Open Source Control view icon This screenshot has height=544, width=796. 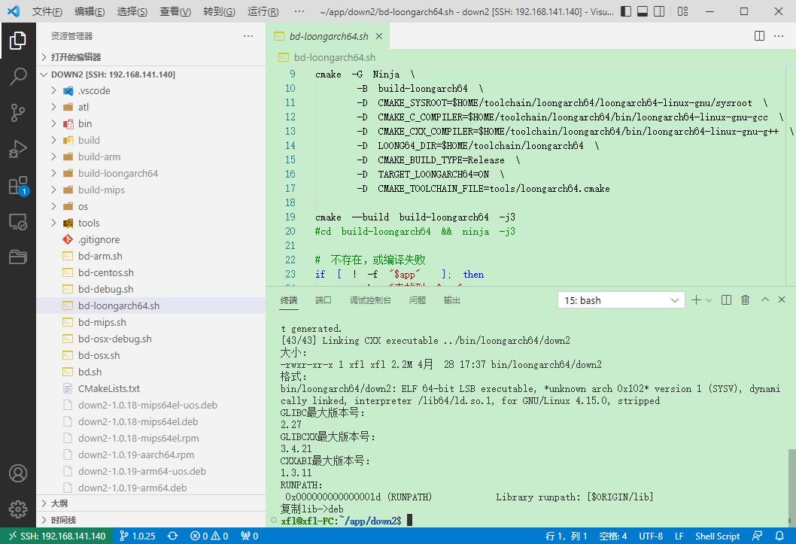pyautogui.click(x=18, y=113)
